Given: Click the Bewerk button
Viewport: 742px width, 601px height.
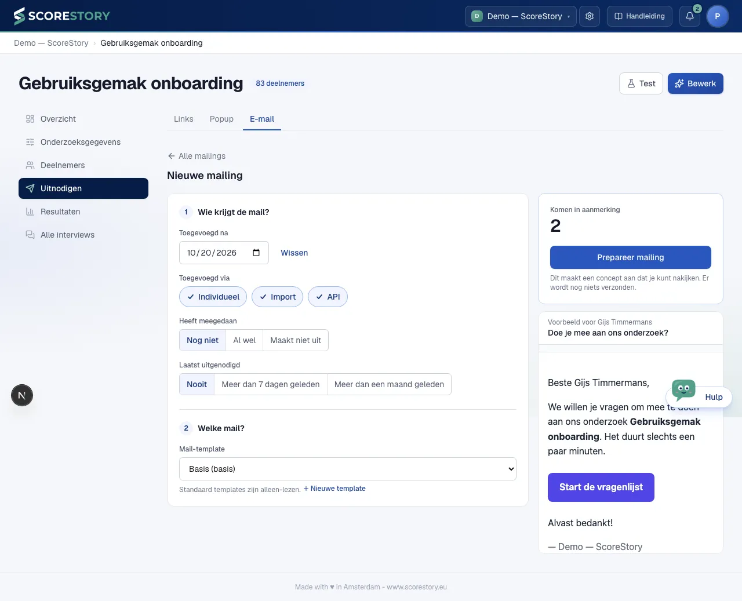Looking at the screenshot, I should pos(696,83).
